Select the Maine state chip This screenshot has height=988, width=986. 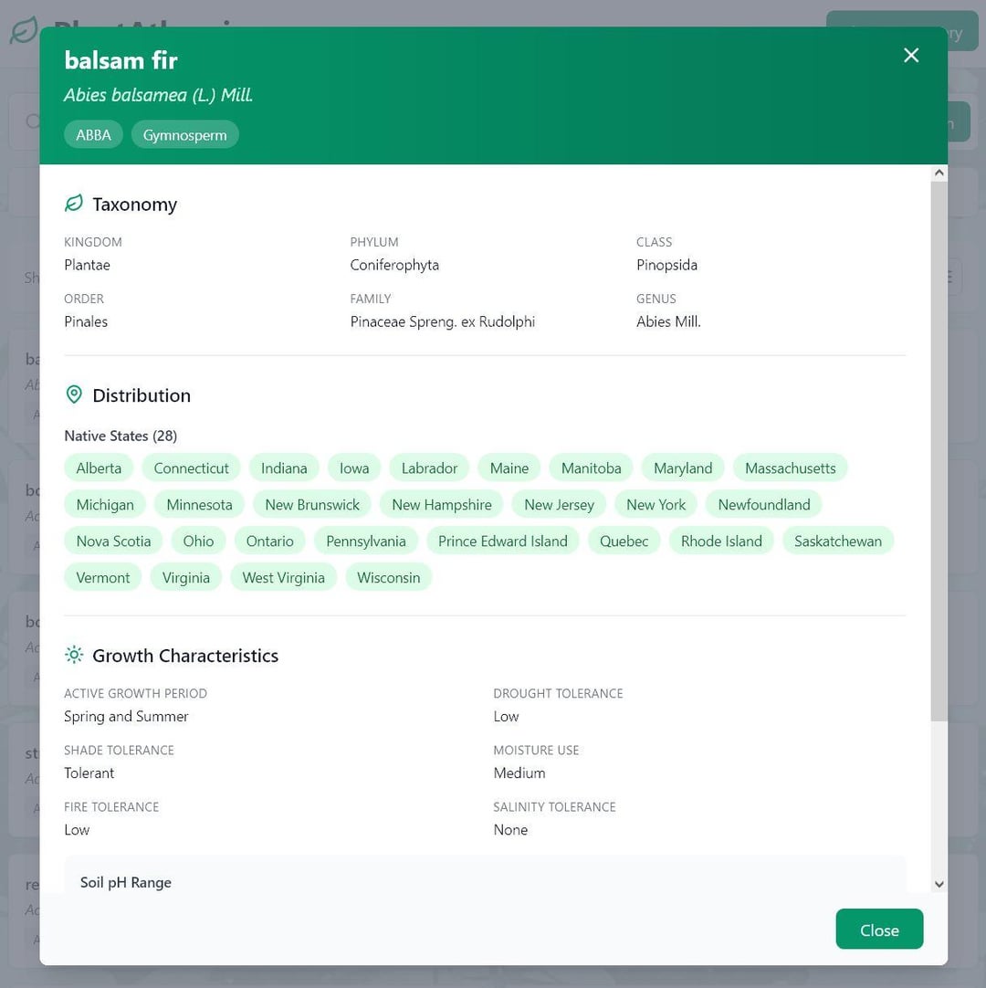click(x=509, y=468)
